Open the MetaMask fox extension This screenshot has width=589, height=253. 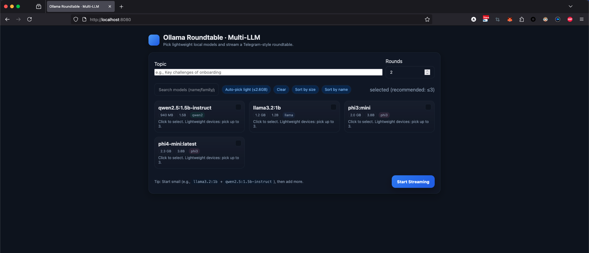click(510, 19)
